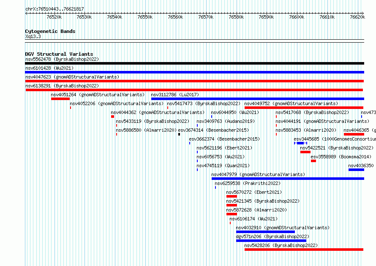Screen dimensions: 376x266
Task: Open nsv6106174 (Wu2021) label
Action: coord(253,219)
